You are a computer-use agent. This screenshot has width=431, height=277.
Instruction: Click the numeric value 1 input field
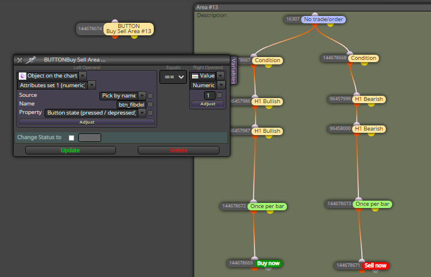coord(209,95)
